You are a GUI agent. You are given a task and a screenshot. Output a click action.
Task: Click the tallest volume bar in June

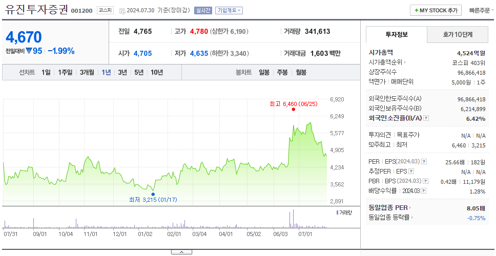click(x=293, y=219)
